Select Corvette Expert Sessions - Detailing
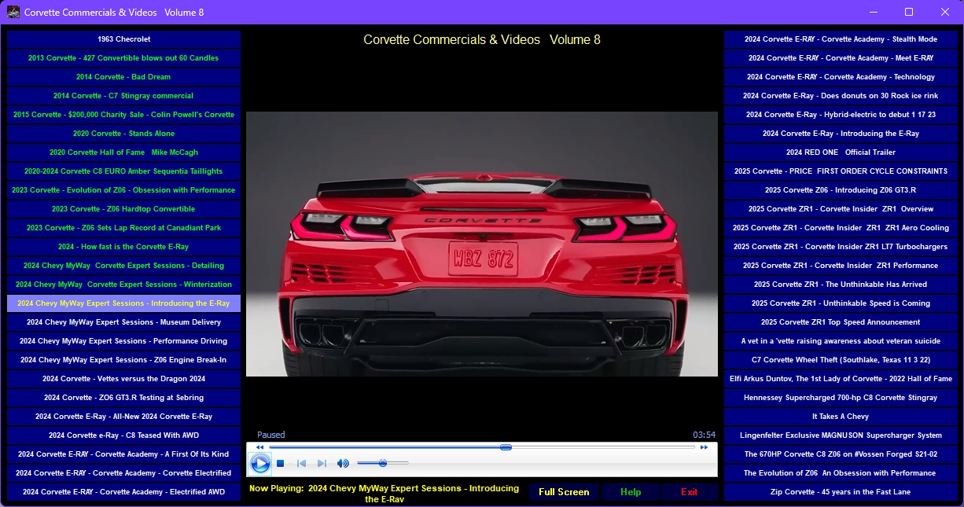This screenshot has width=964, height=507. [123, 265]
